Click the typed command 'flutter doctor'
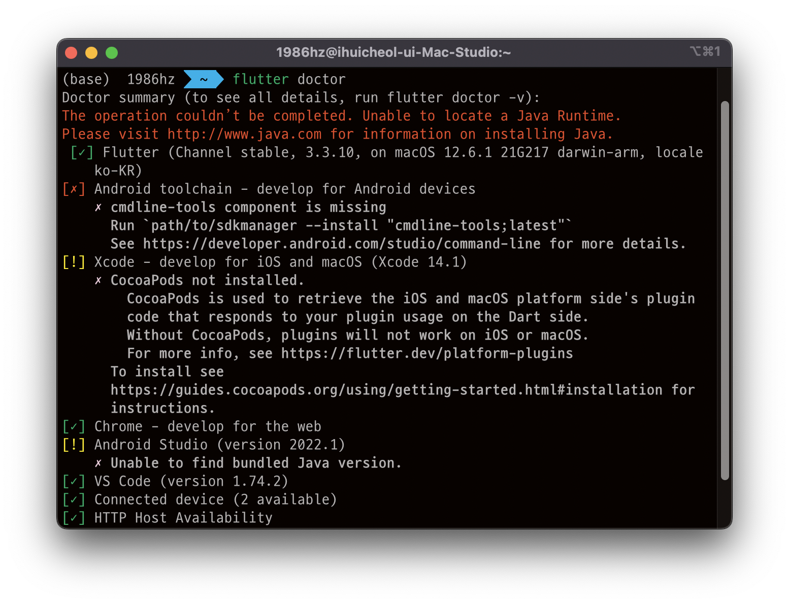Image resolution: width=789 pixels, height=604 pixels. 289,79
